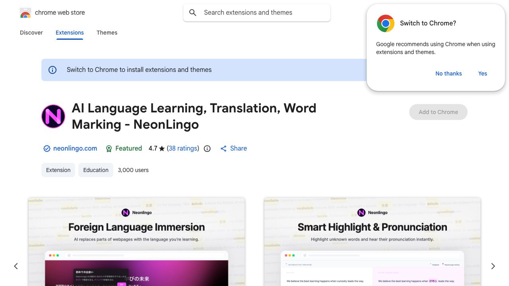Image resolution: width=509 pixels, height=286 pixels.
Task: Open the Foreign Language Immersion screenshot
Action: point(136,242)
